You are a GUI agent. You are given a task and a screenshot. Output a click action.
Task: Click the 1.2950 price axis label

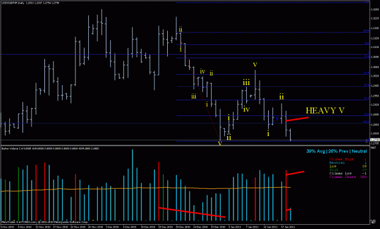[x=375, y=96]
